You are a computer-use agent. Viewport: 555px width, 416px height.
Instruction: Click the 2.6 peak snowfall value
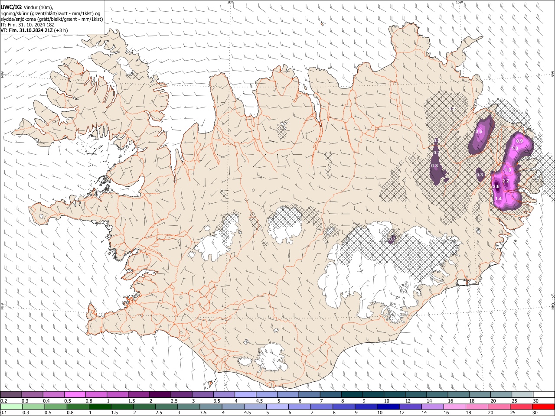pyautogui.click(x=496, y=186)
